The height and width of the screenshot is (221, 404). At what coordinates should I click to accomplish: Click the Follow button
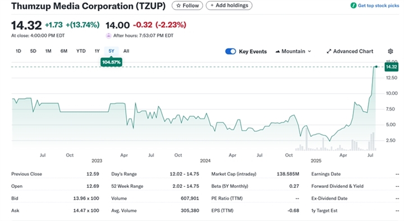point(187,6)
